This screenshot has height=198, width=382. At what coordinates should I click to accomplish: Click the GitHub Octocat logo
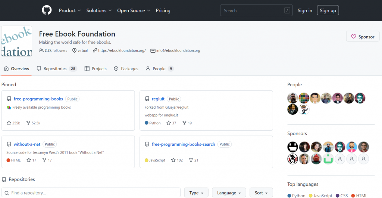47,10
